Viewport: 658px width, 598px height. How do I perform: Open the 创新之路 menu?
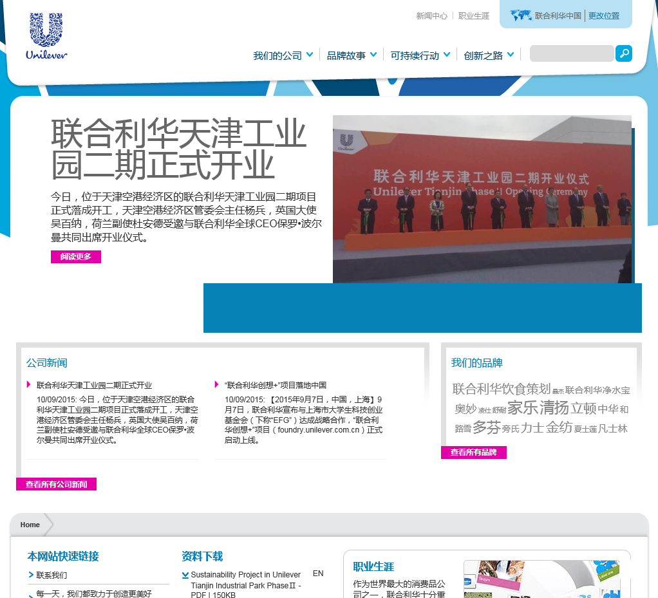pos(483,55)
